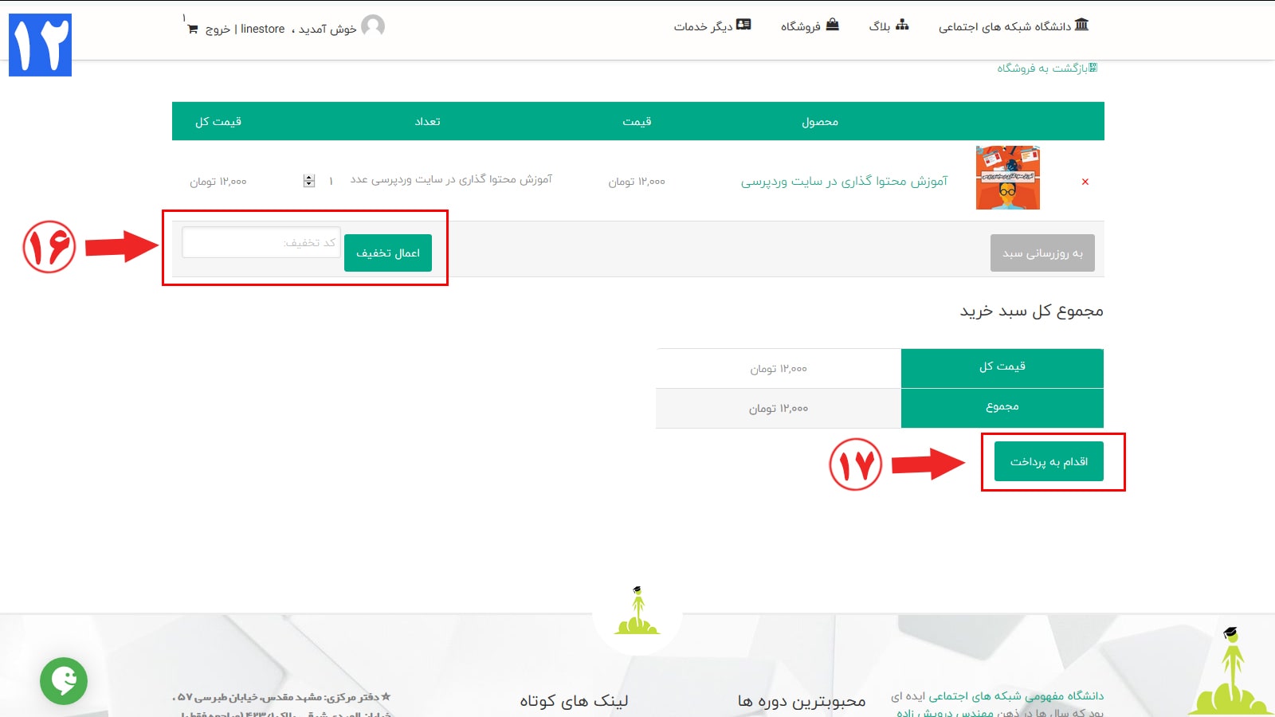Click the ID card icon beside دیگر خدمات
The width and height of the screenshot is (1275, 717).
743,25
